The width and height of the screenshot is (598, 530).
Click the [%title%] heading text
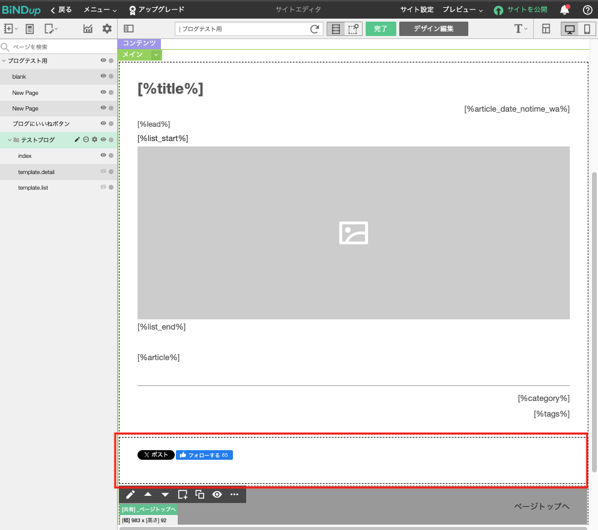point(171,89)
